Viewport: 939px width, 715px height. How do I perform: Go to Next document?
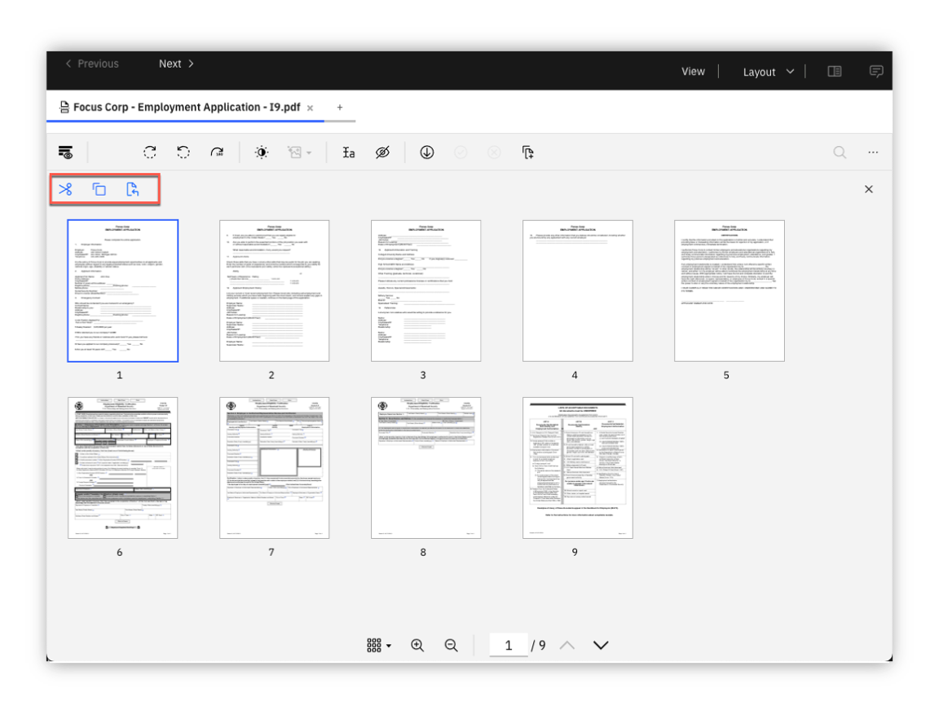(176, 64)
